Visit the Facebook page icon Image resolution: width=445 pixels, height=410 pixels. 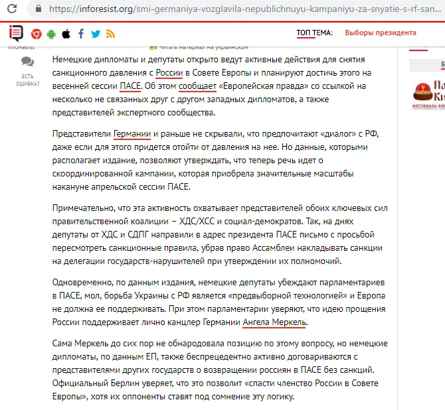coord(81,34)
